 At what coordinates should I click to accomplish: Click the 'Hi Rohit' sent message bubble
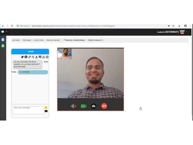pyautogui.click(x=33, y=72)
